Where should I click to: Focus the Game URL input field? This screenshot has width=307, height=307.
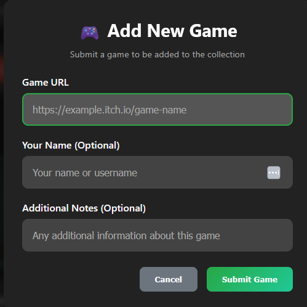[157, 110]
